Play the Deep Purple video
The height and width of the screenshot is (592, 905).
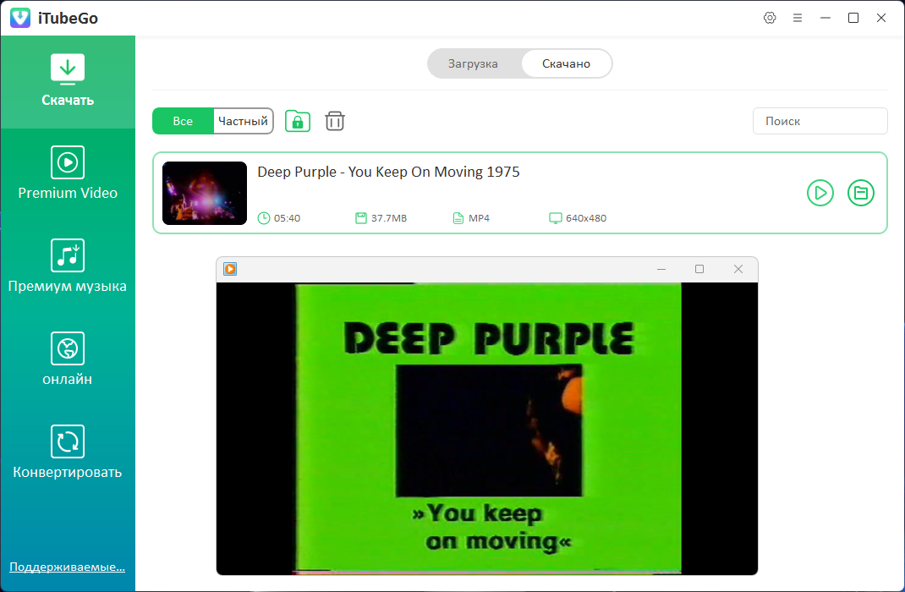tap(820, 193)
